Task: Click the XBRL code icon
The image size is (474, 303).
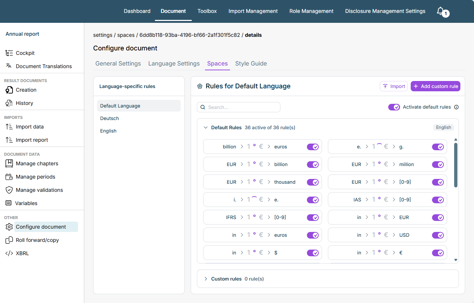Action: (x=9, y=253)
